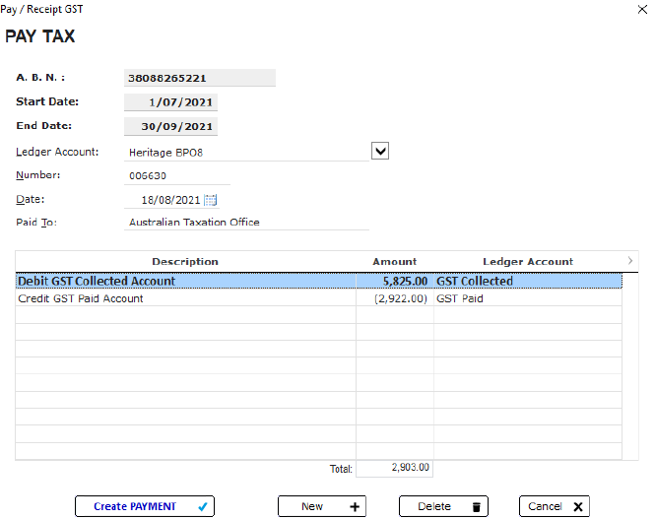Click the GST Collected ledger account cell
Viewport: 655px width, 519px height.
coord(528,281)
